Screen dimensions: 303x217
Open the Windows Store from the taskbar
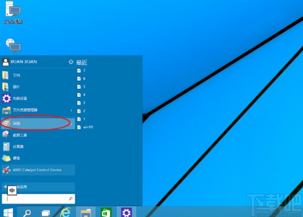106,212
